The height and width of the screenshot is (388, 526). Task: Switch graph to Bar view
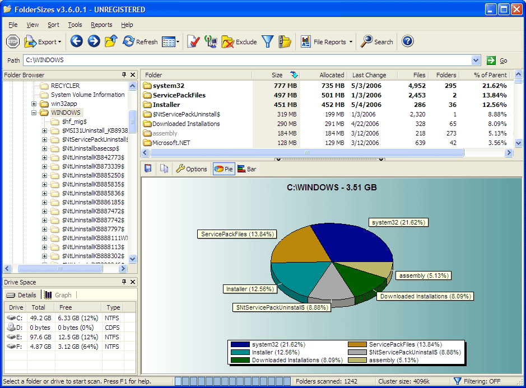pyautogui.click(x=247, y=169)
